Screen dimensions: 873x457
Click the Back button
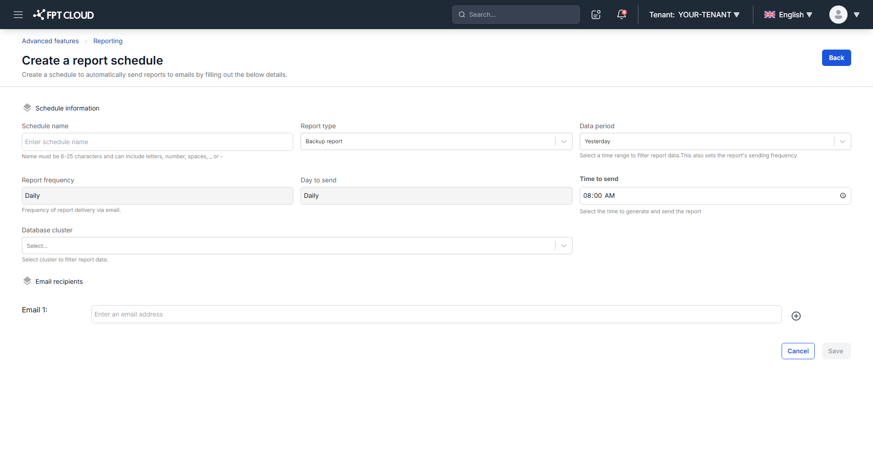836,58
